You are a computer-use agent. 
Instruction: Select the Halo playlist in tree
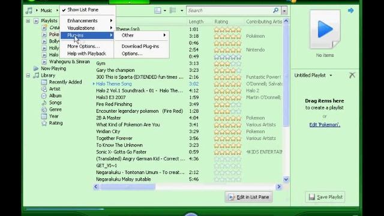pyautogui.click(x=53, y=55)
